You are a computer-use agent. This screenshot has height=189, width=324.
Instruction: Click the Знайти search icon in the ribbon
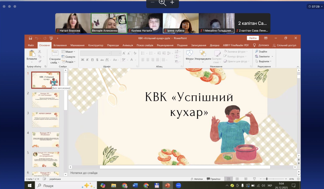pyautogui.click(x=257, y=51)
